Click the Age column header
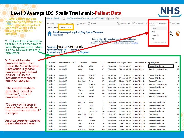The width and height of the screenshot is (184, 138). [103, 63]
